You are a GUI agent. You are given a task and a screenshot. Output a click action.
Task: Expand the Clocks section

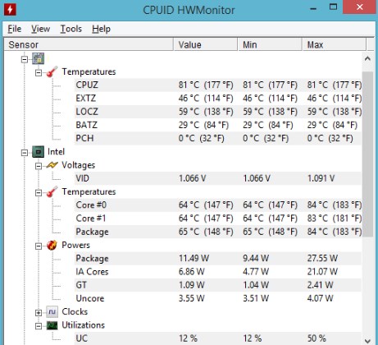(39, 312)
